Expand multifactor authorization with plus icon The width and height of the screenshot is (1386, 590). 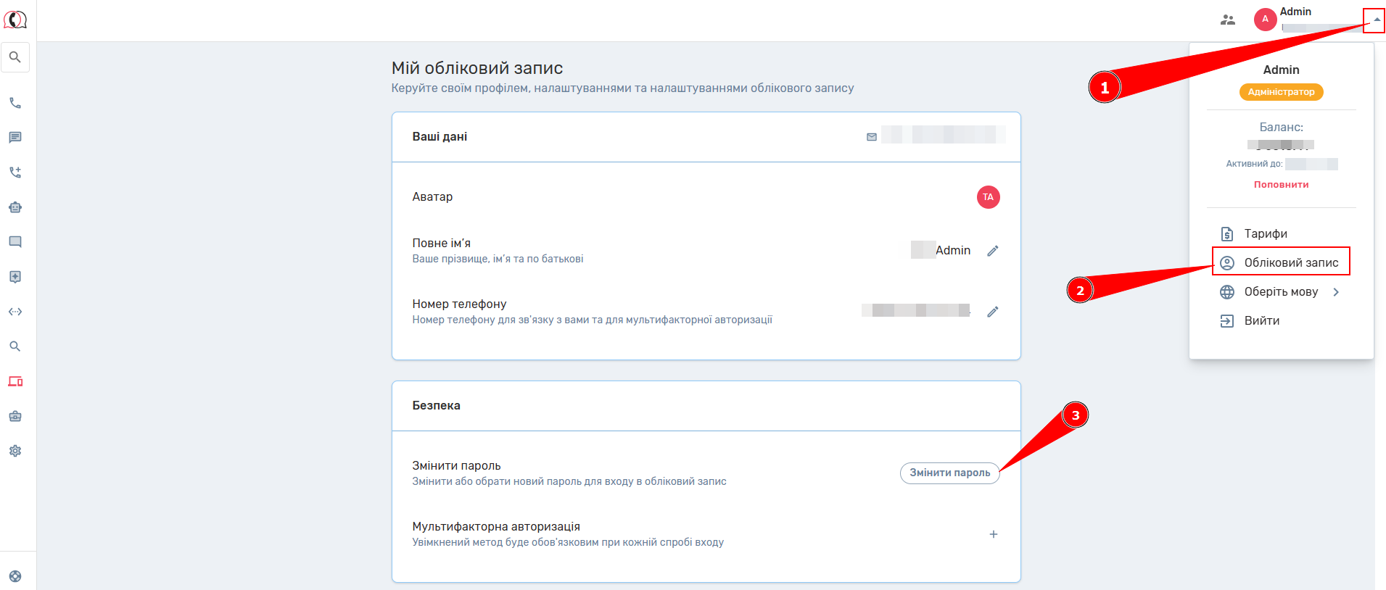pyautogui.click(x=993, y=534)
